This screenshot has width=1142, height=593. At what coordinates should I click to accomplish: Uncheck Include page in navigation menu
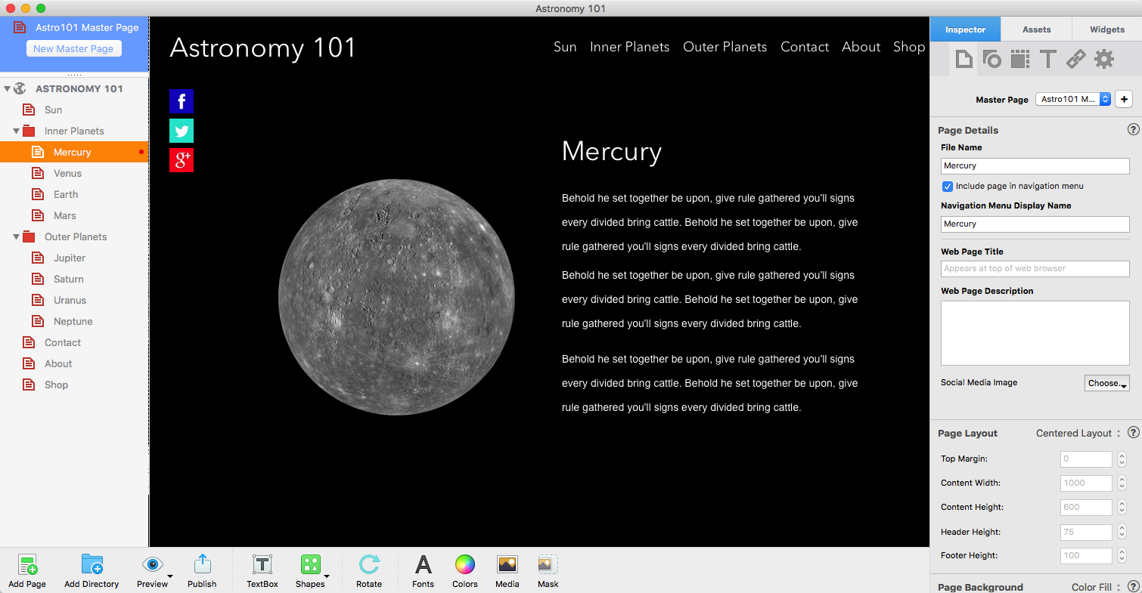coord(947,186)
